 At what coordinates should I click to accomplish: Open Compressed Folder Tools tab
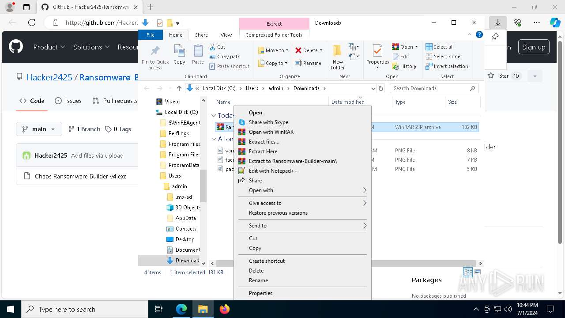[x=274, y=35]
